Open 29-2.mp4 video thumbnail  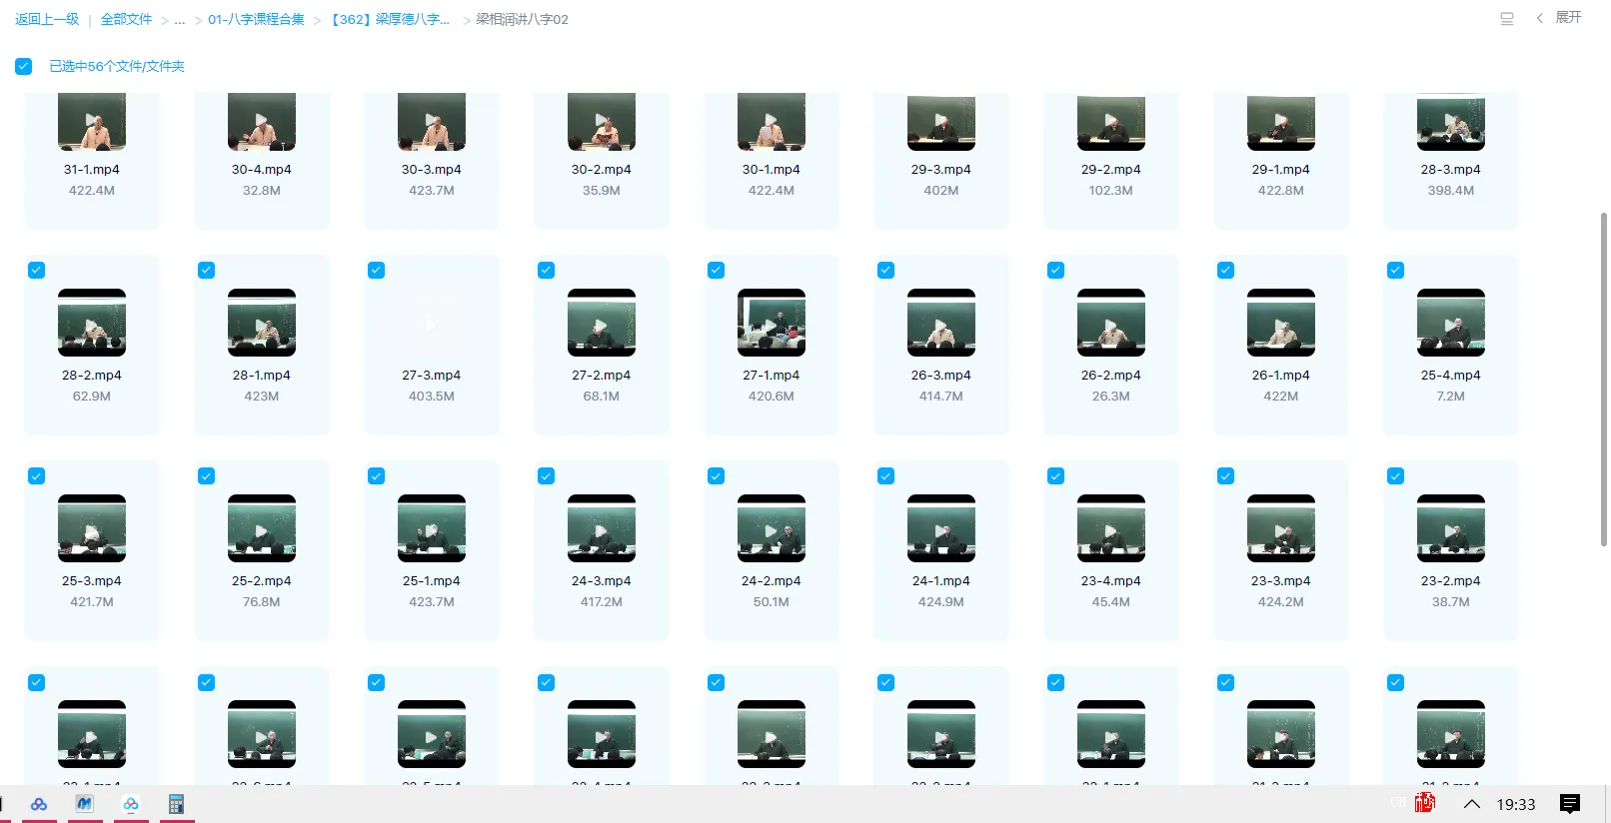coord(1111,121)
